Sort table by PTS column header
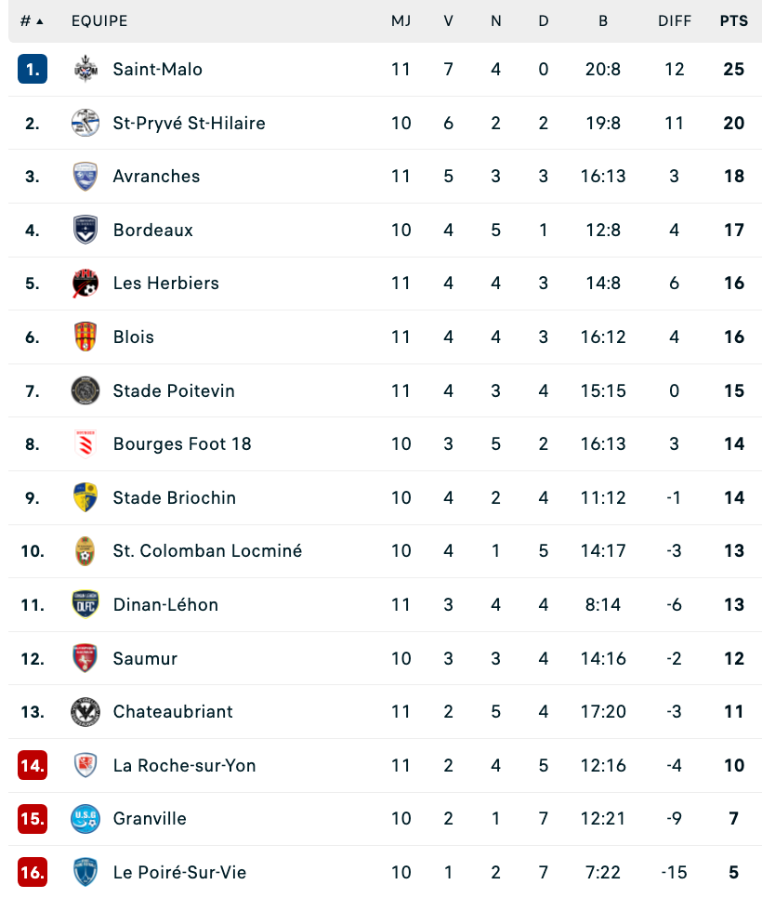 (733, 21)
